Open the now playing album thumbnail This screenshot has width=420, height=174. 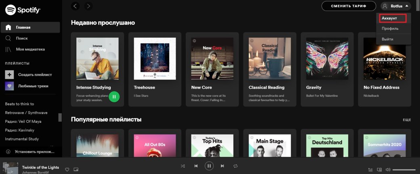(x=10, y=168)
